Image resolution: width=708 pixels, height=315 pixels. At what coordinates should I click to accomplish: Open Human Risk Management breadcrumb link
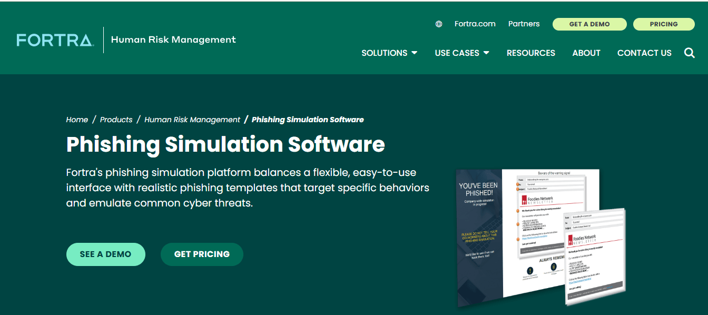coord(192,120)
